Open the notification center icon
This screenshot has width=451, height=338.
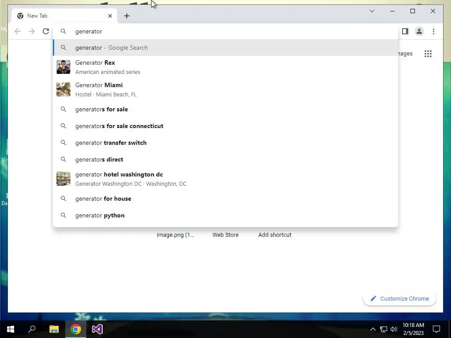click(436, 329)
